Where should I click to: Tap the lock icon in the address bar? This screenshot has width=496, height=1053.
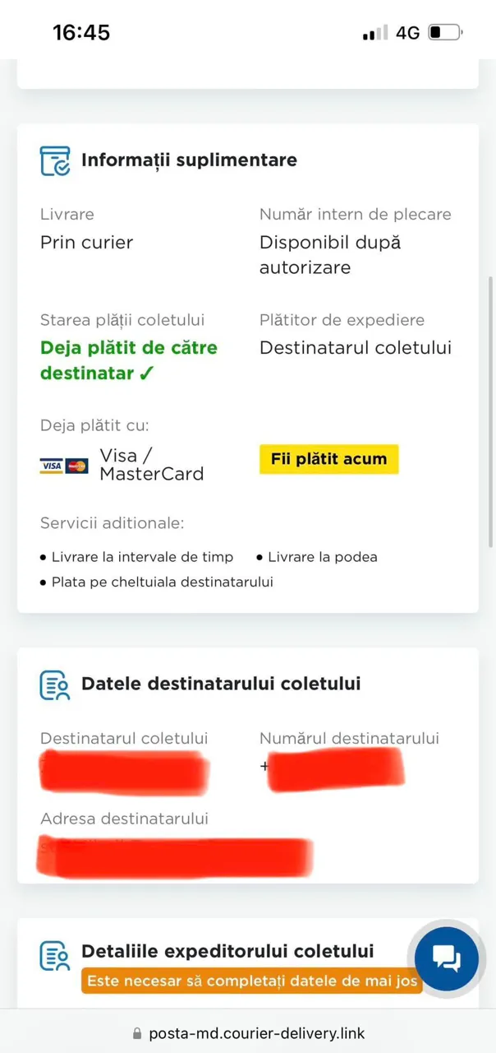coord(137,1033)
